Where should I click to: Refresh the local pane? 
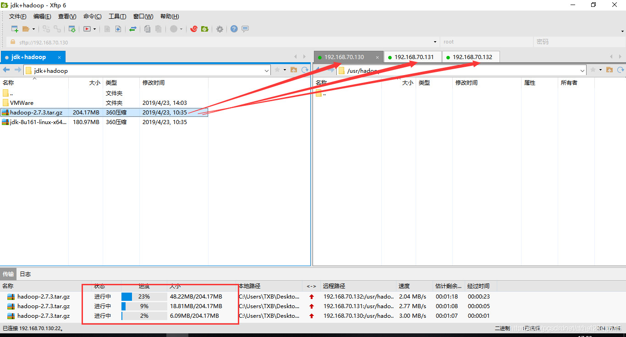point(305,70)
